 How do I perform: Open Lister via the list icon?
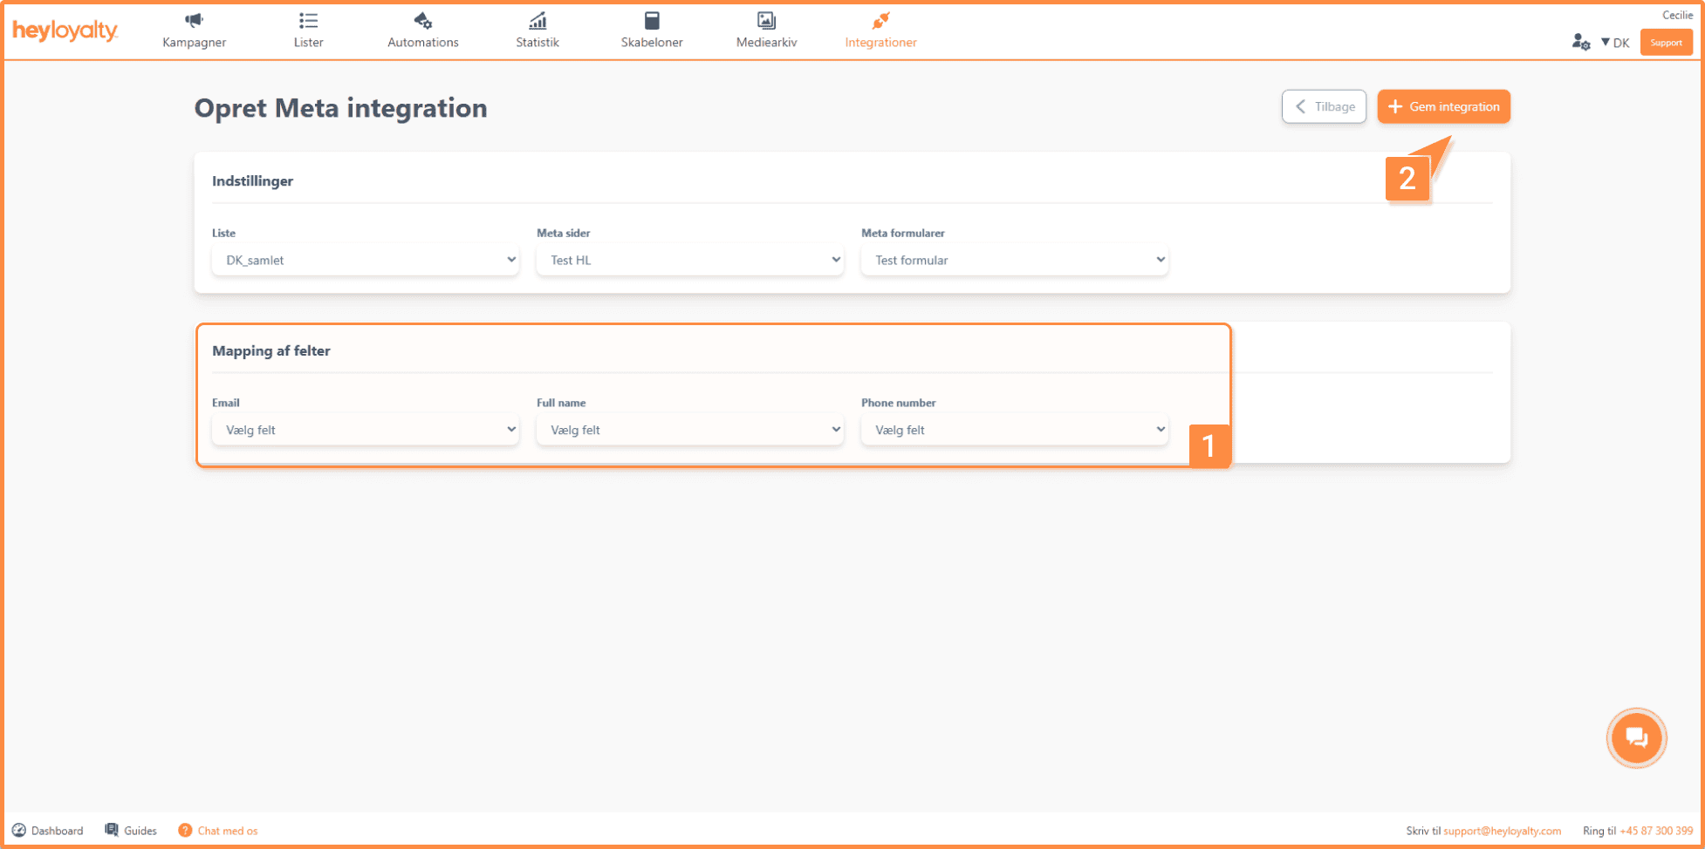(x=308, y=21)
